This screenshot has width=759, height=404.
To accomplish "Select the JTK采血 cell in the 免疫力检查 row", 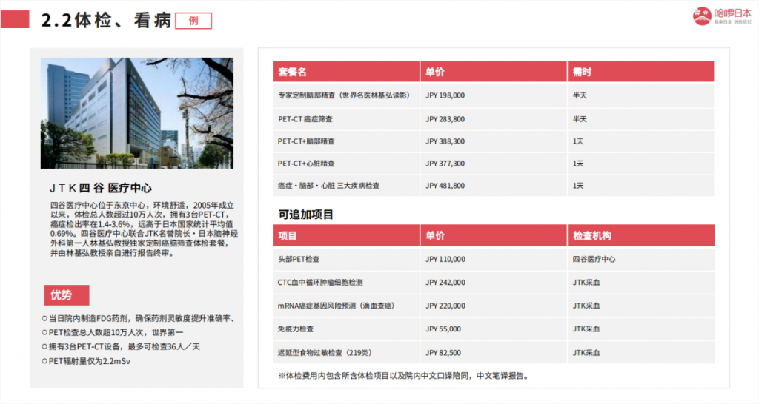I will tap(586, 329).
